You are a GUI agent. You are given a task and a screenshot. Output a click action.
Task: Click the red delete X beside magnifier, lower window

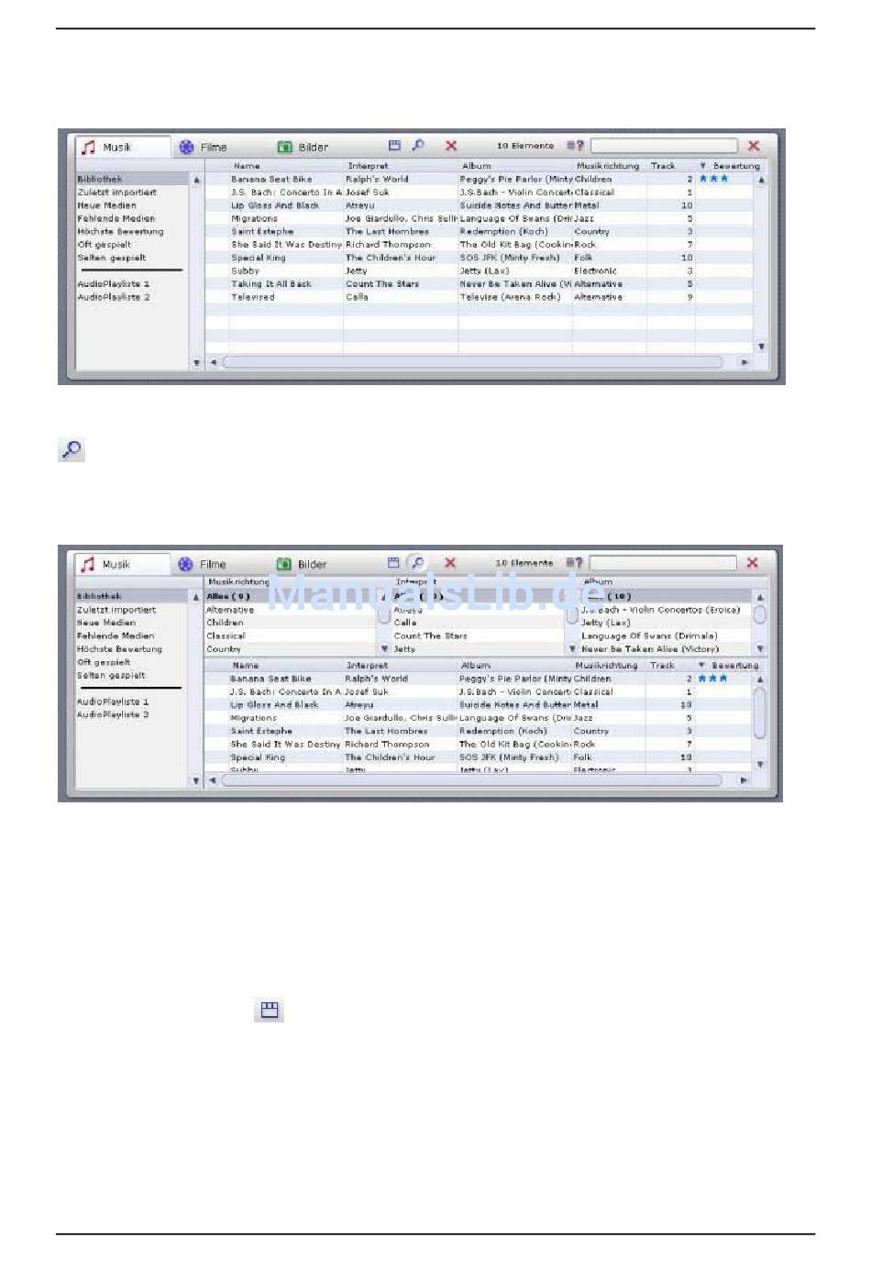(450, 563)
